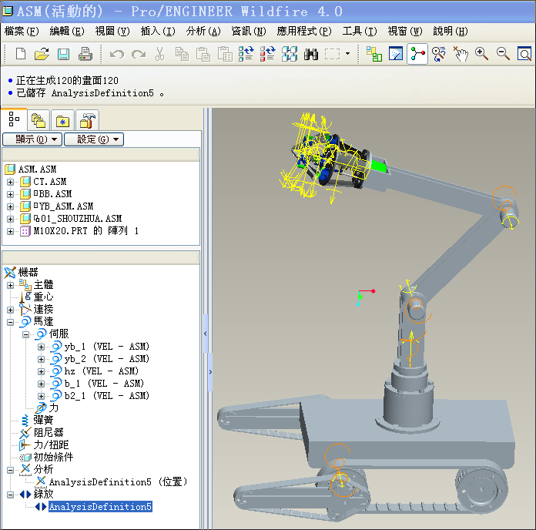Click the Print icon in toolbar

85,54
